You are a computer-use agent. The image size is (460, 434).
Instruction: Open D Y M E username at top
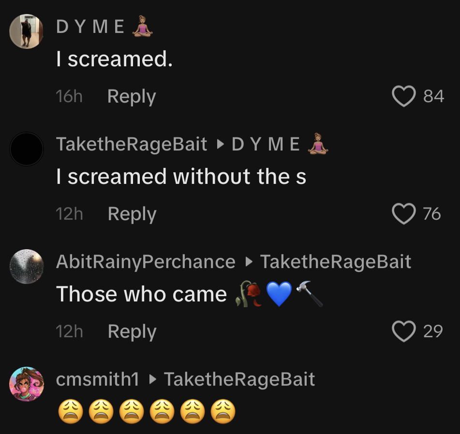[x=90, y=27]
